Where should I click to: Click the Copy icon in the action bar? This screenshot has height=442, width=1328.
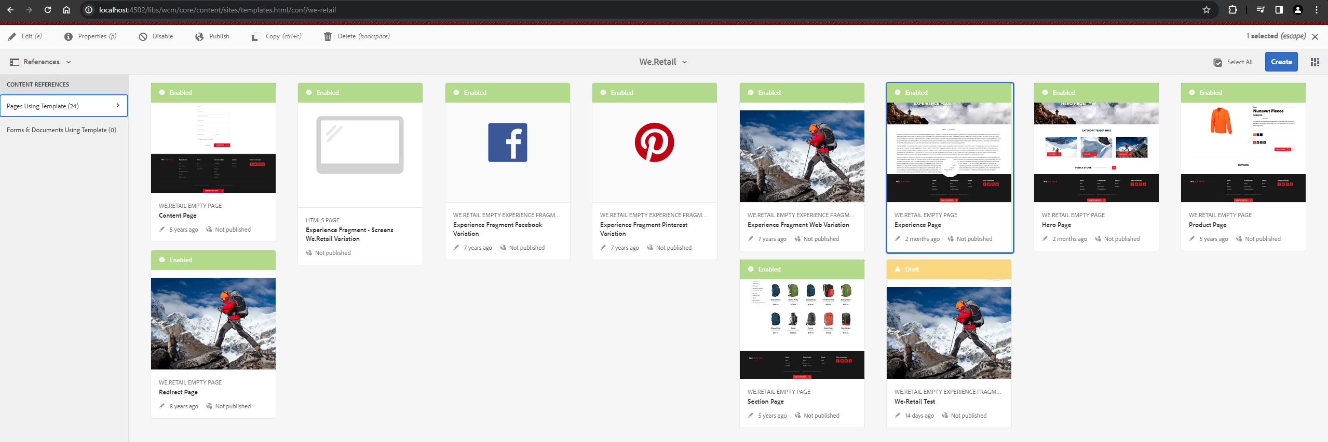click(x=255, y=37)
